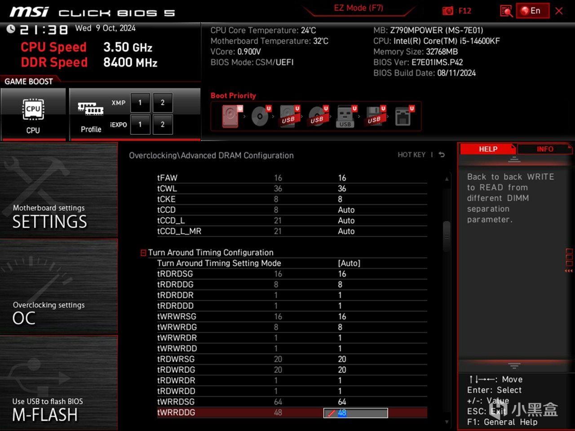Select the tWRWRDD timing row
Image resolution: width=575 pixels, height=431 pixels.
292,349
